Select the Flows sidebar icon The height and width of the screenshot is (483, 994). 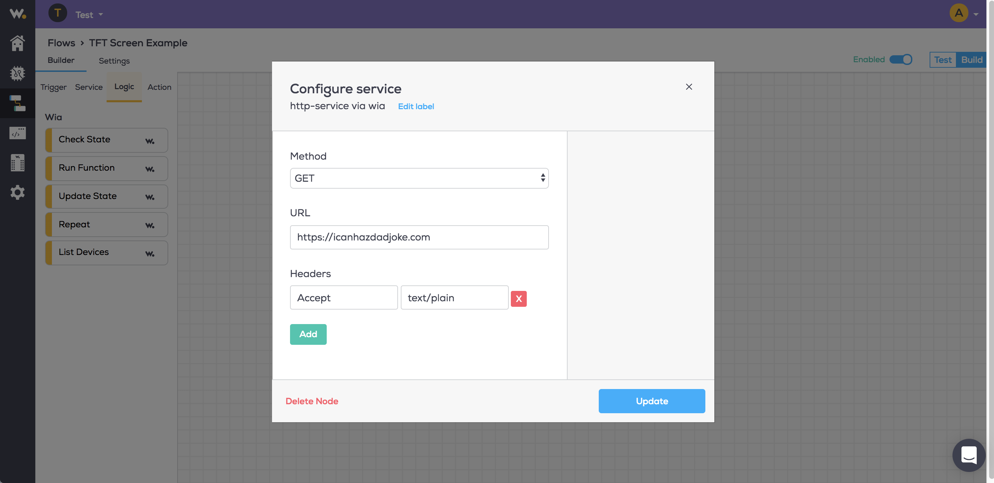[17, 103]
